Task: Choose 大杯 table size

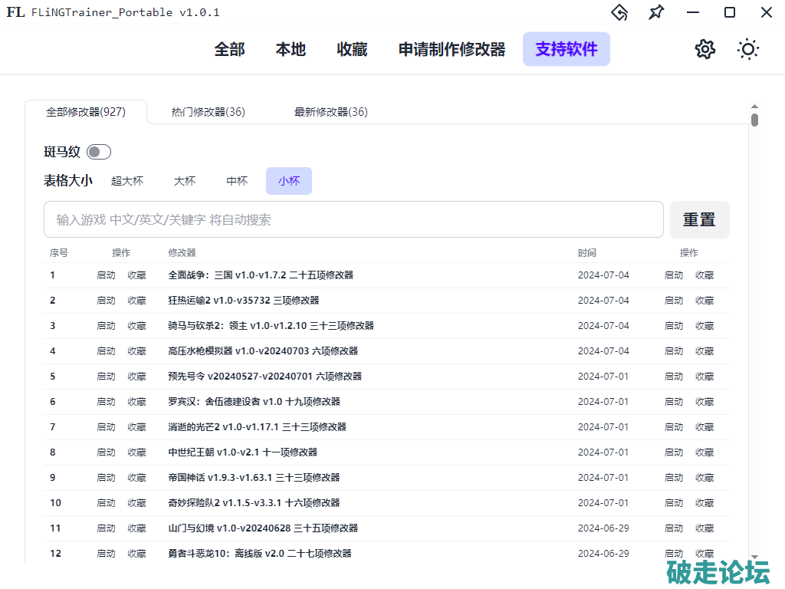Action: 185,181
